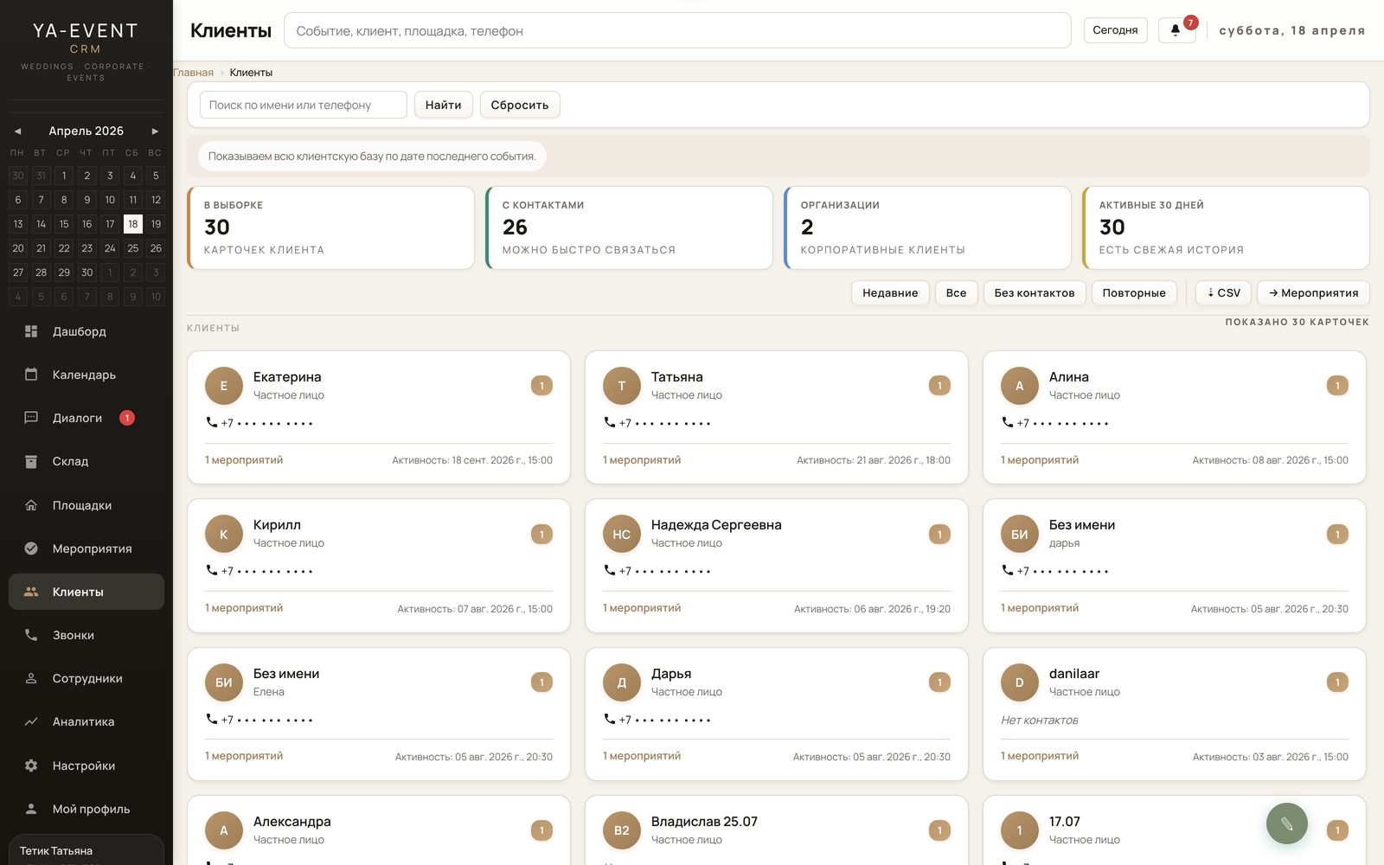The height and width of the screenshot is (865, 1384).
Task: Click the С контактами 26 stat card
Action: pos(629,228)
